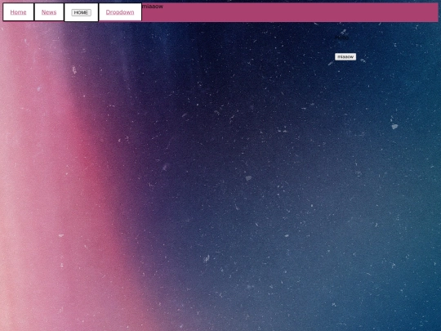
Task: Open the Home link in navbar
Action: tap(18, 12)
